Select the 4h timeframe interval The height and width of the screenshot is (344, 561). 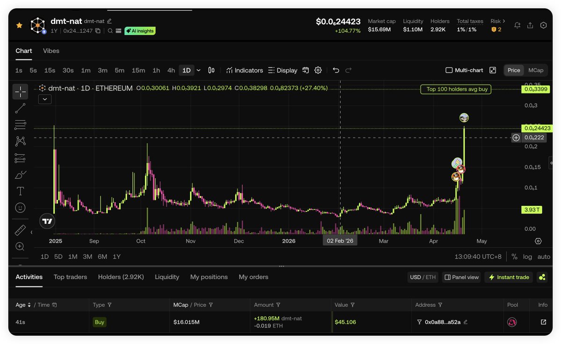tap(171, 70)
